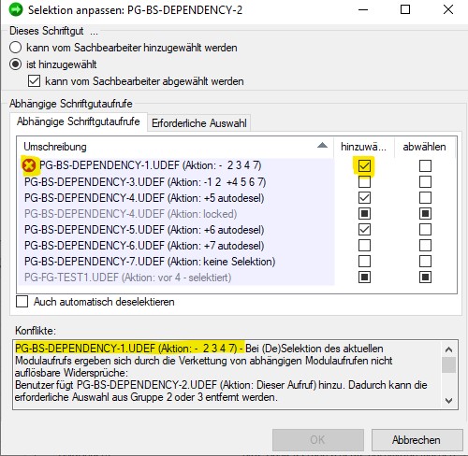The width and height of the screenshot is (468, 456).
Task: Click the red error icon beside PG-BS-DEPENDENCY-1
Action: coord(29,165)
